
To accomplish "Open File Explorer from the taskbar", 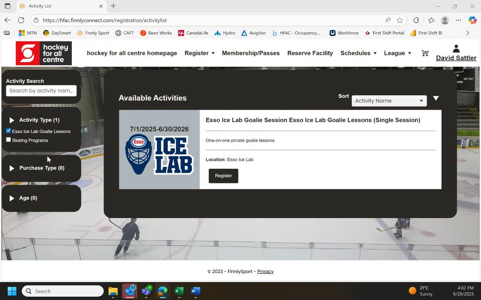I will coord(113,291).
